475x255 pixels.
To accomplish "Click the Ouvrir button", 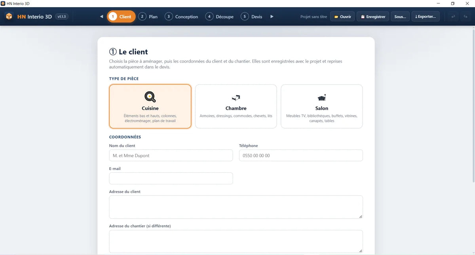I will (342, 17).
